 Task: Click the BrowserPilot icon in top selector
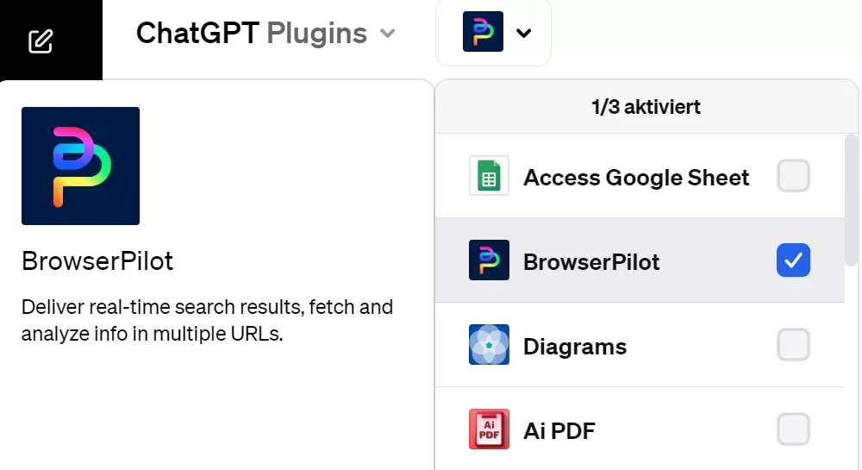coord(483,32)
